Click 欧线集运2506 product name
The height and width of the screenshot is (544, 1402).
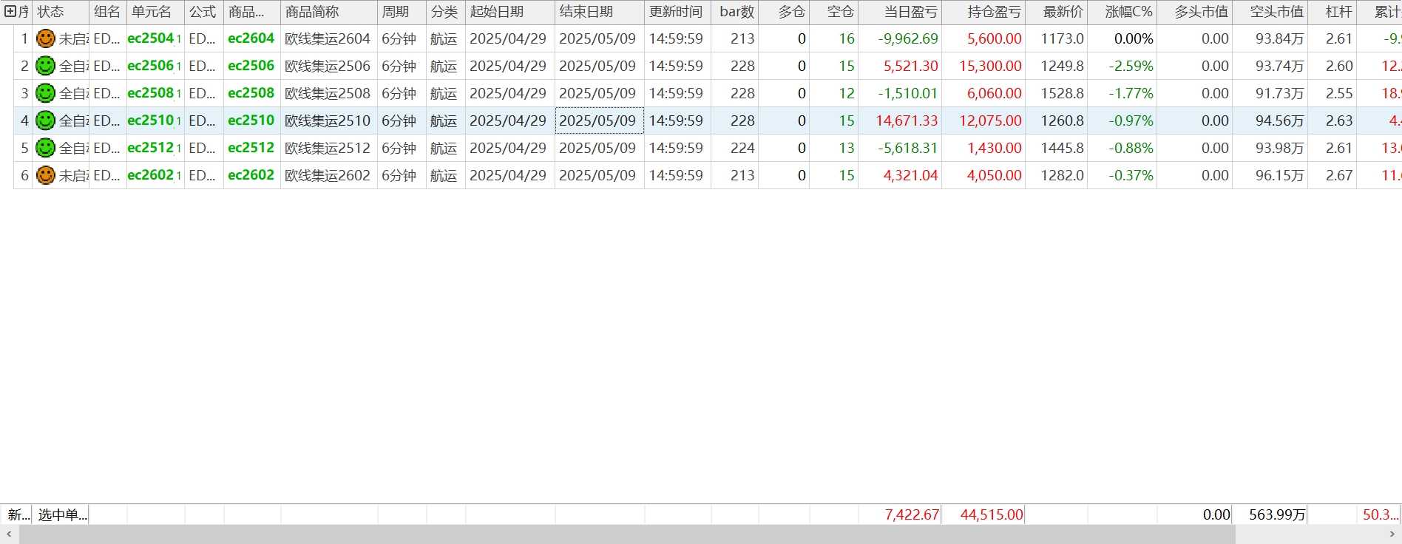328,66
